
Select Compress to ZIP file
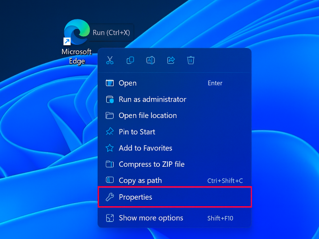152,164
